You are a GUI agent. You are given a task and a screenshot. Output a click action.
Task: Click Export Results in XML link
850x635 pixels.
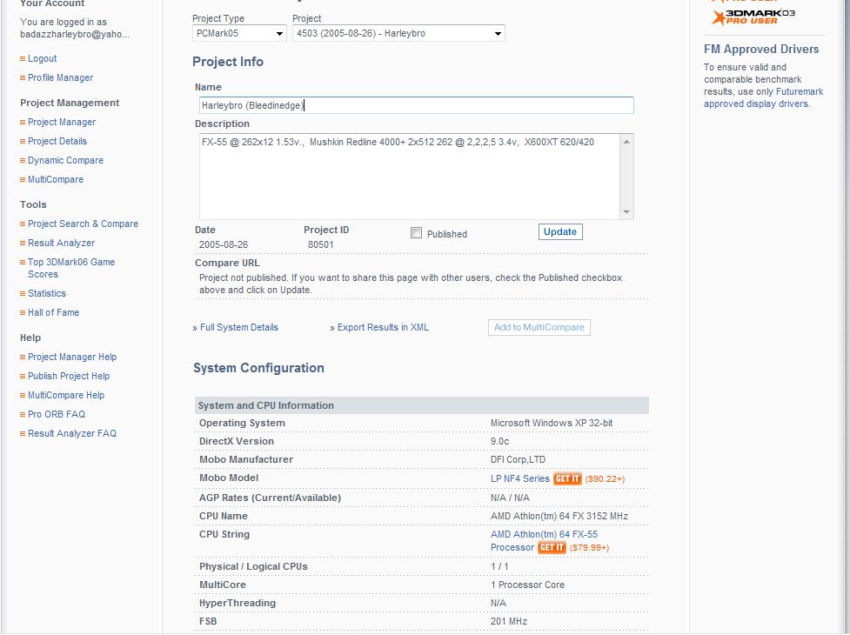(x=383, y=327)
